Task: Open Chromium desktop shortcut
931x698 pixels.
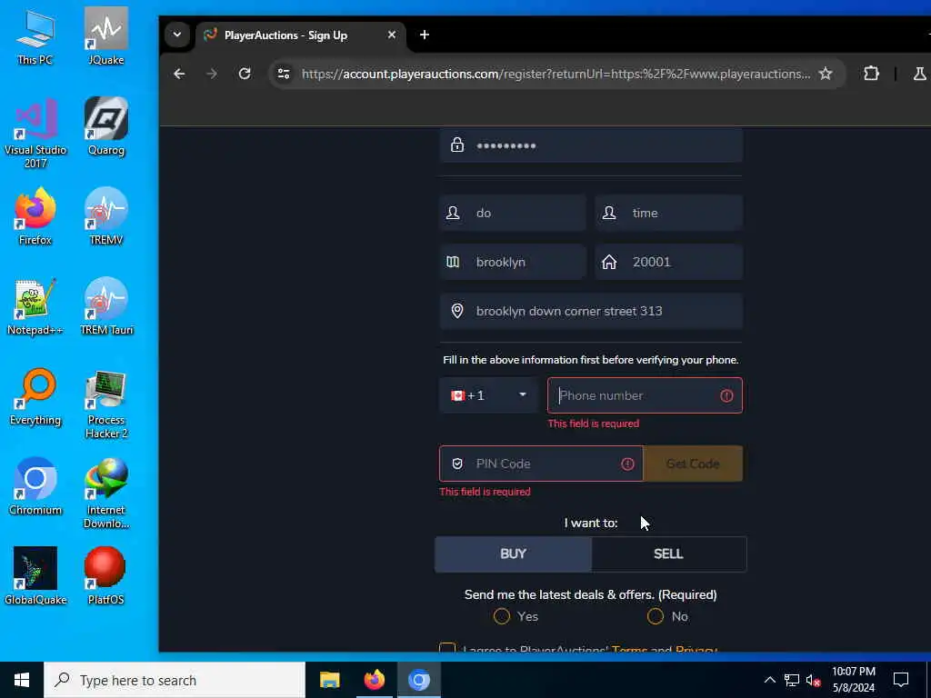Action: click(x=35, y=487)
